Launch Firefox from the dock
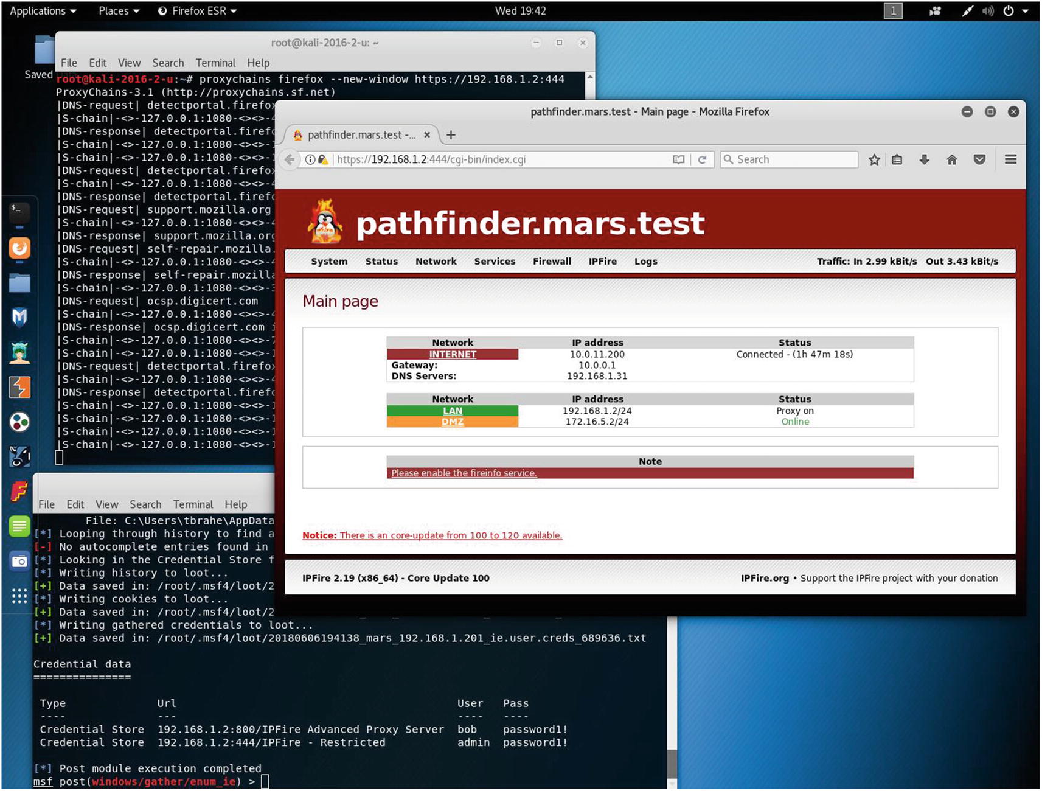 (19, 248)
